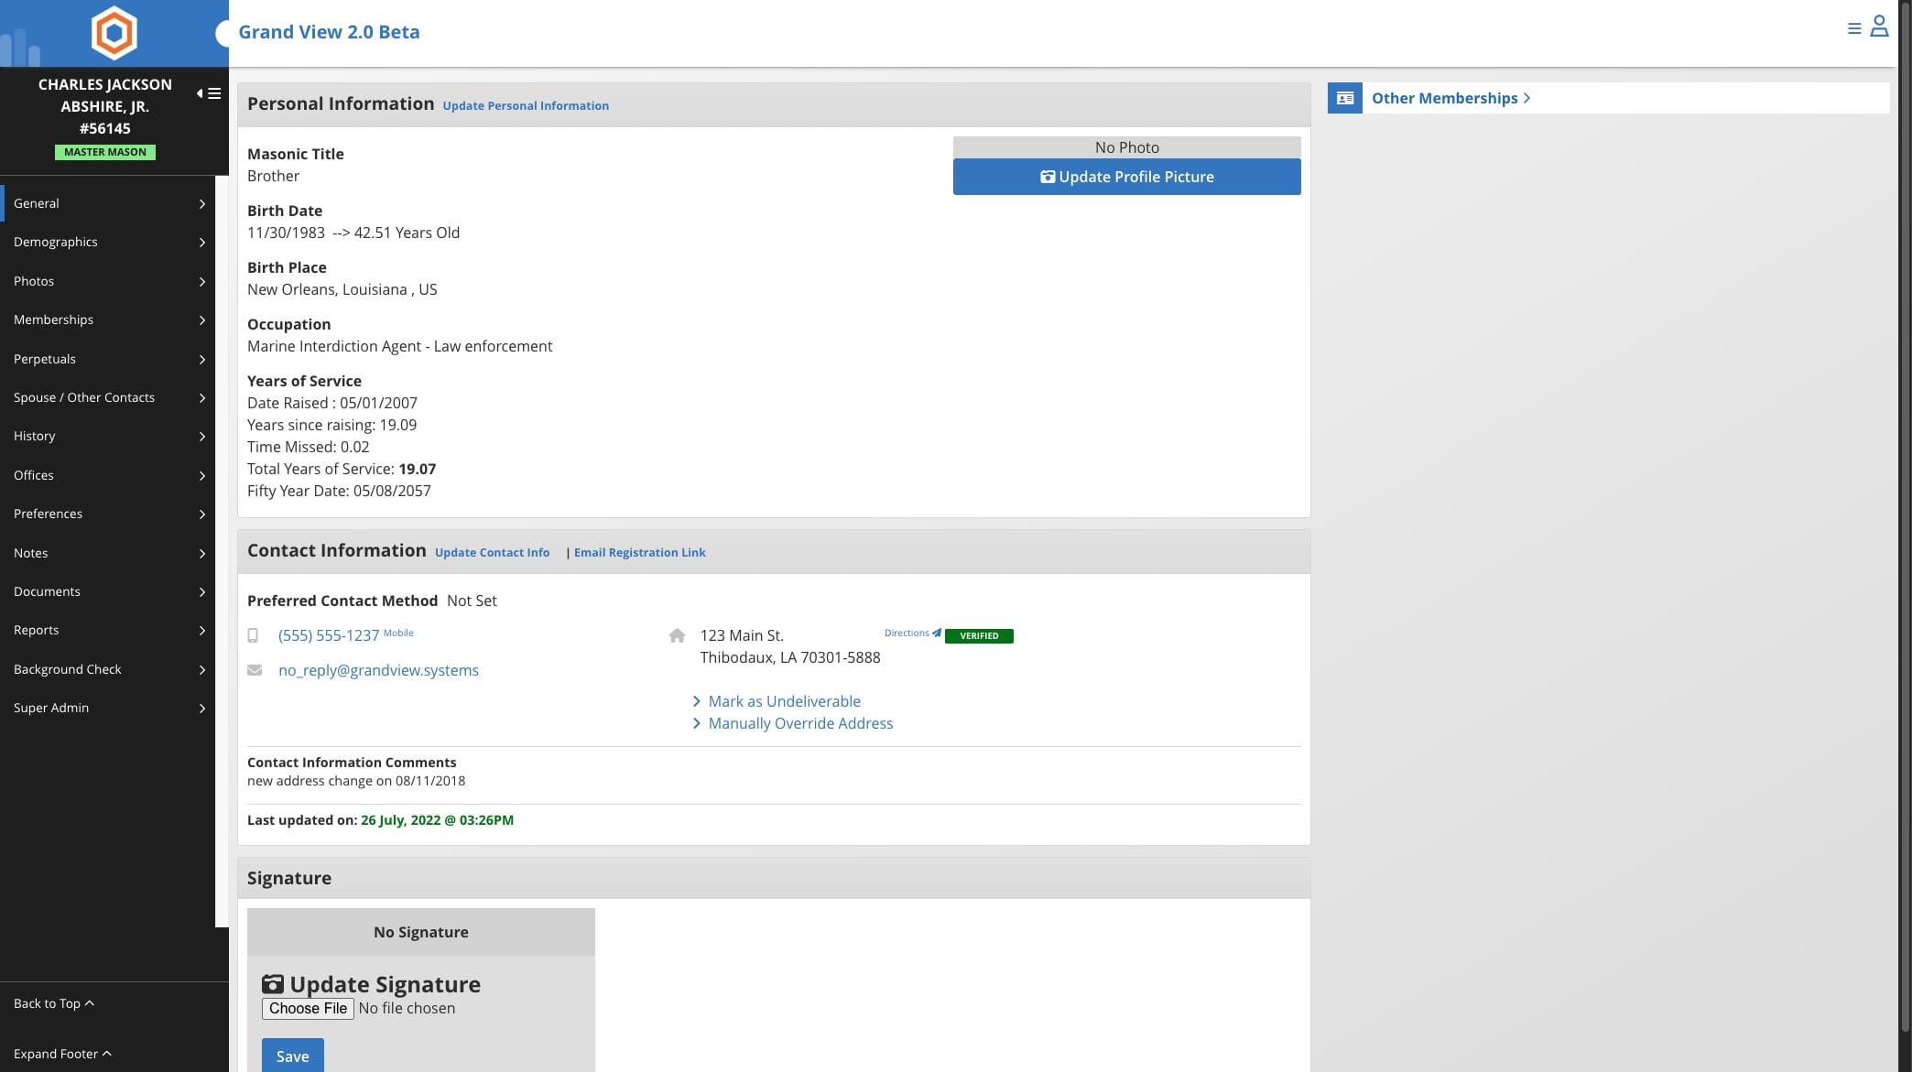Click the MASTER MASON badge in sidebar
This screenshot has height=1072, width=1912.
105,153
